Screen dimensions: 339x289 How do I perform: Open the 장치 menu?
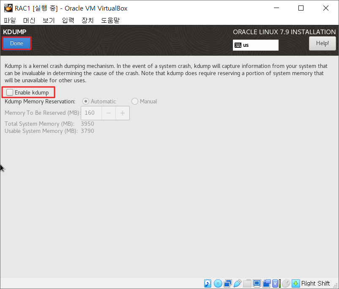(87, 20)
